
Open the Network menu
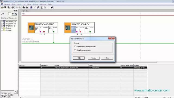coord(7,4)
